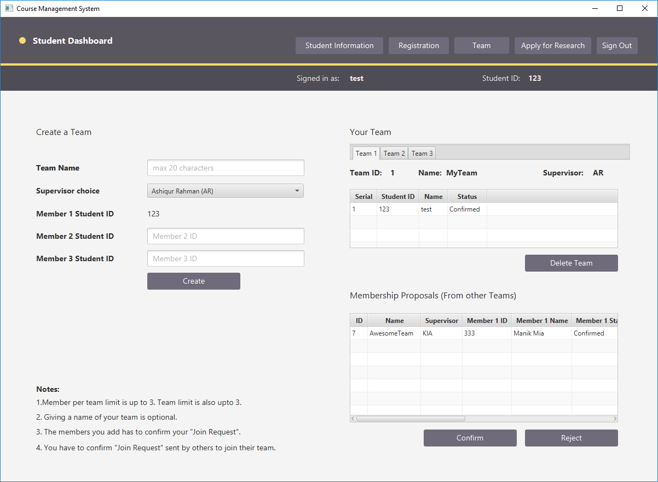Switch to the Team 3 tab

coord(422,153)
